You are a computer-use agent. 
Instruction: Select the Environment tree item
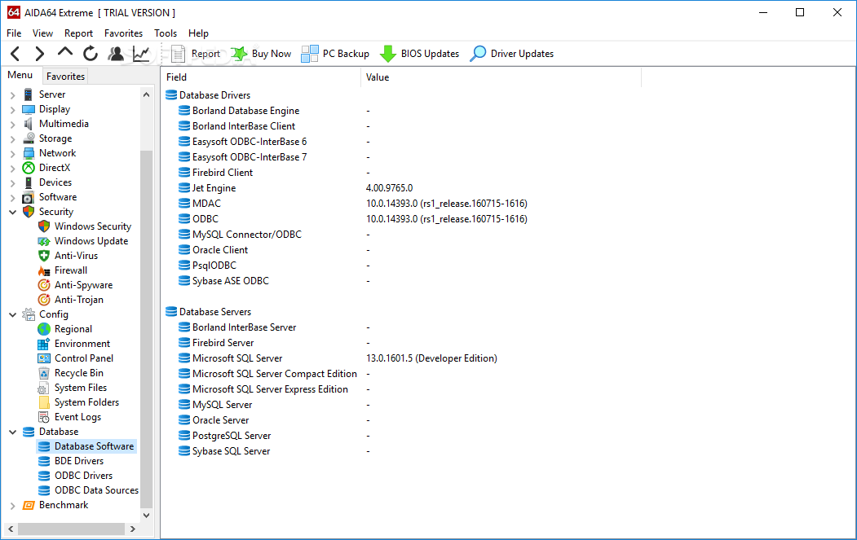point(73,344)
